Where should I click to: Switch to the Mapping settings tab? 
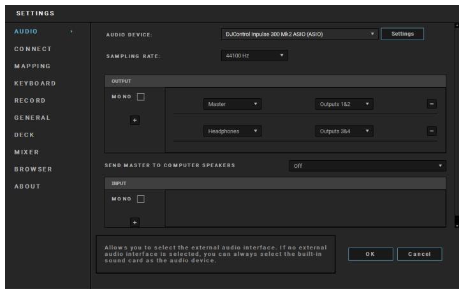33,66
